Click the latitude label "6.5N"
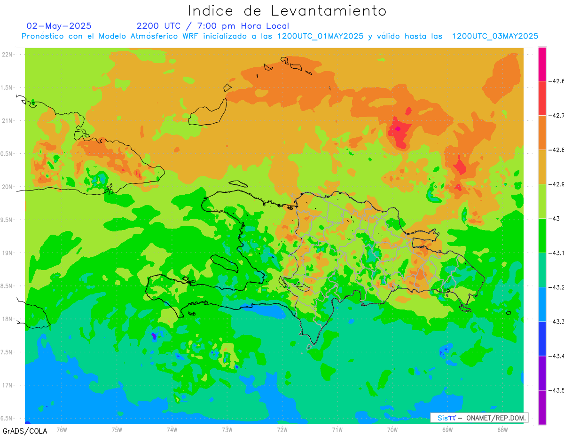This screenshot has height=436, width=564. pos(7,418)
